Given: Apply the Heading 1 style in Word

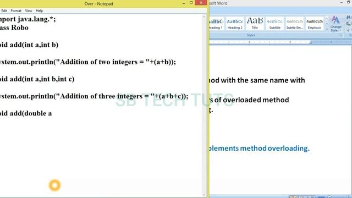Looking at the screenshot, I should (x=216, y=24).
